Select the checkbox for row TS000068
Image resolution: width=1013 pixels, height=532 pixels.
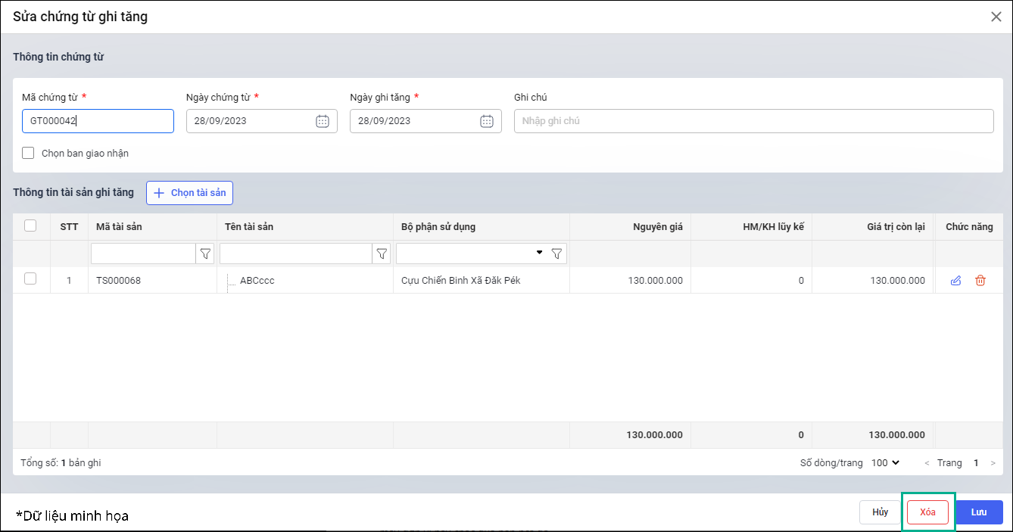coord(31,279)
